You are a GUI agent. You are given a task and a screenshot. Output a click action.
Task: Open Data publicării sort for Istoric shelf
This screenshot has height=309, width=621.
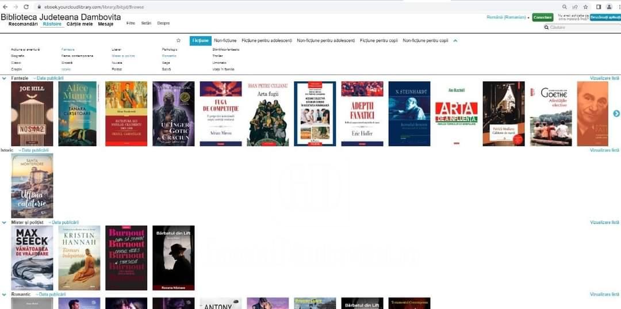point(34,150)
